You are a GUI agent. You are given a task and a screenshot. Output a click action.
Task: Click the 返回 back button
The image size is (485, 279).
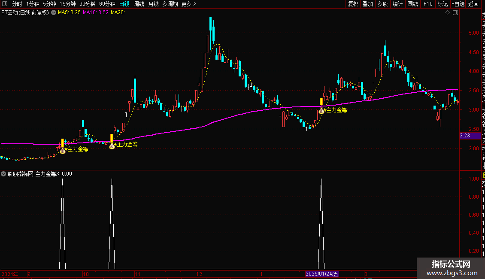pos(473,4)
